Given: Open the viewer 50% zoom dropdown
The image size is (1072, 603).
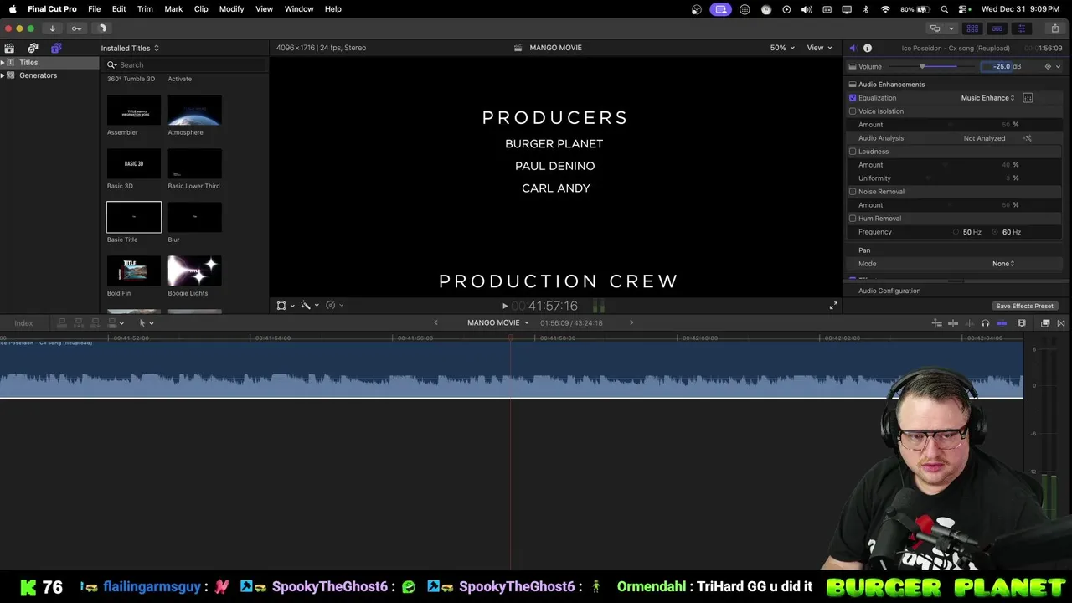Looking at the screenshot, I should [783, 48].
